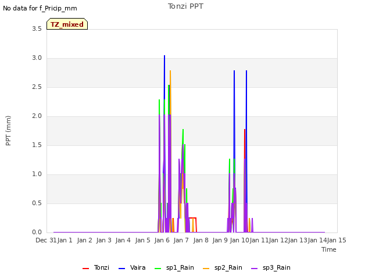The height and width of the screenshot is (279, 372).
Task: Click the green sp1_Rain legend swatch
Action: 158,269
